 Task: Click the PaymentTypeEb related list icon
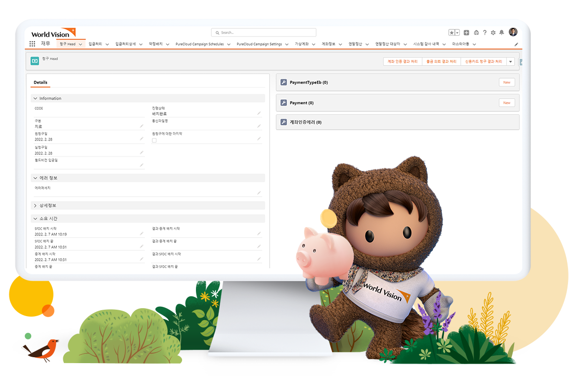pos(284,83)
